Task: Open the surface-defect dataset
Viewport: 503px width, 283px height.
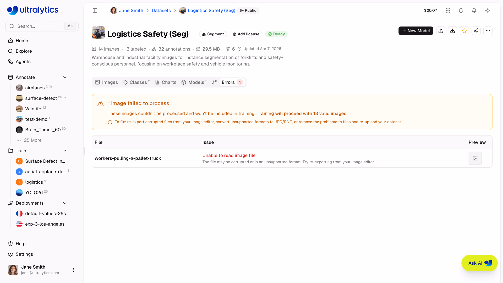Action: click(x=41, y=98)
